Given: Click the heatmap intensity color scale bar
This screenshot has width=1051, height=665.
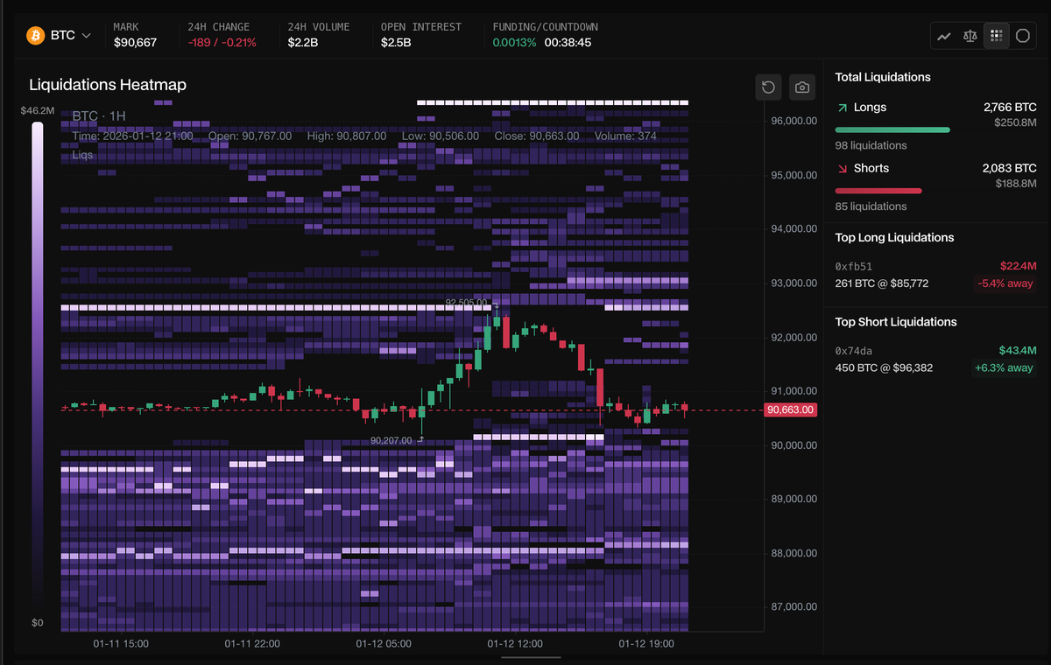Looking at the screenshot, I should (x=38, y=367).
